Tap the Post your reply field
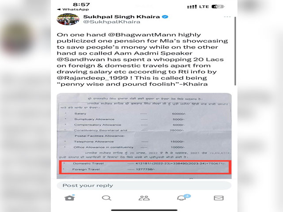 pos(144,185)
